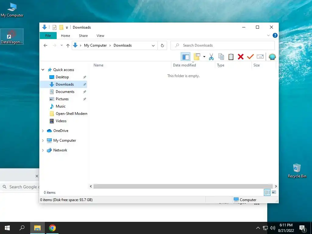Click the new folder icon in title bar

coord(61,27)
